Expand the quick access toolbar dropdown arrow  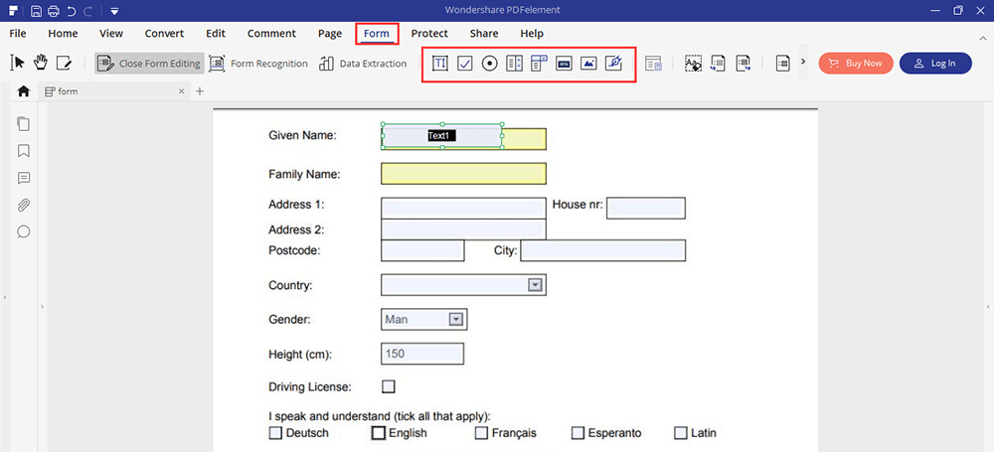(x=115, y=11)
